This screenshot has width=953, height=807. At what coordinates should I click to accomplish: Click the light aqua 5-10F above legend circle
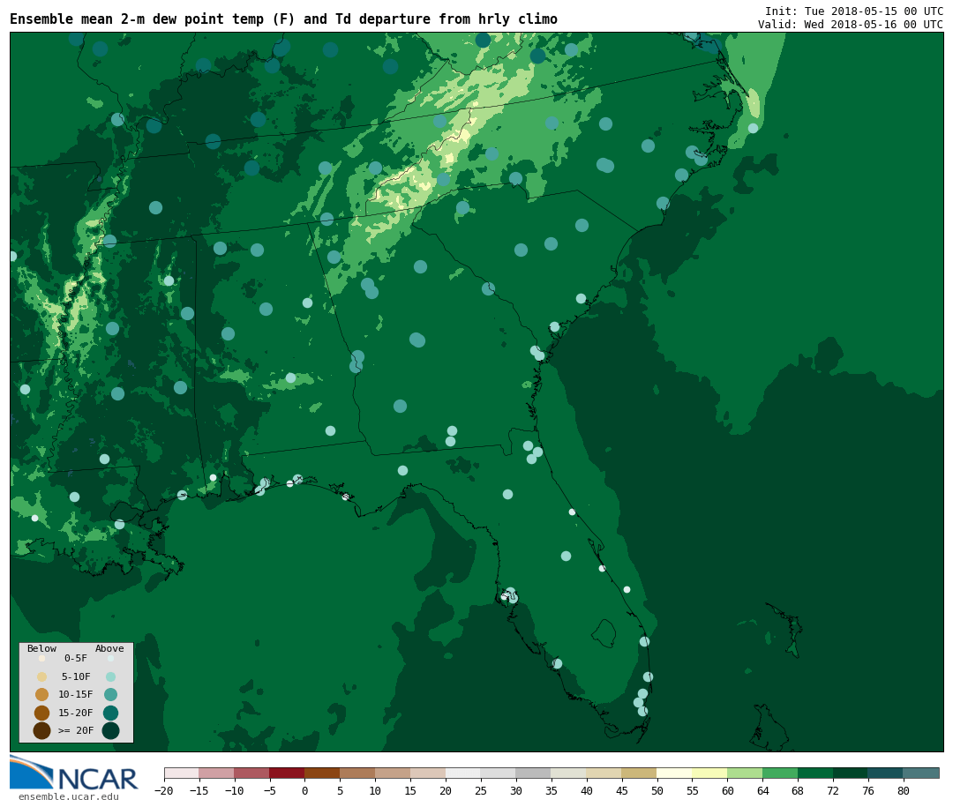coord(110,677)
